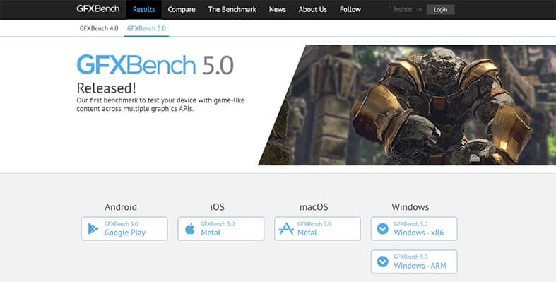The height and width of the screenshot is (282, 556).
Task: Click the download arrow icon for Windows - ARM
Action: coord(383,262)
